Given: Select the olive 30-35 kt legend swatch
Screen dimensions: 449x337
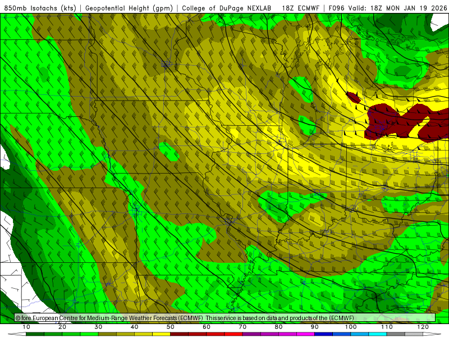Looking at the screenshot, I should pyautogui.click(x=107, y=334).
